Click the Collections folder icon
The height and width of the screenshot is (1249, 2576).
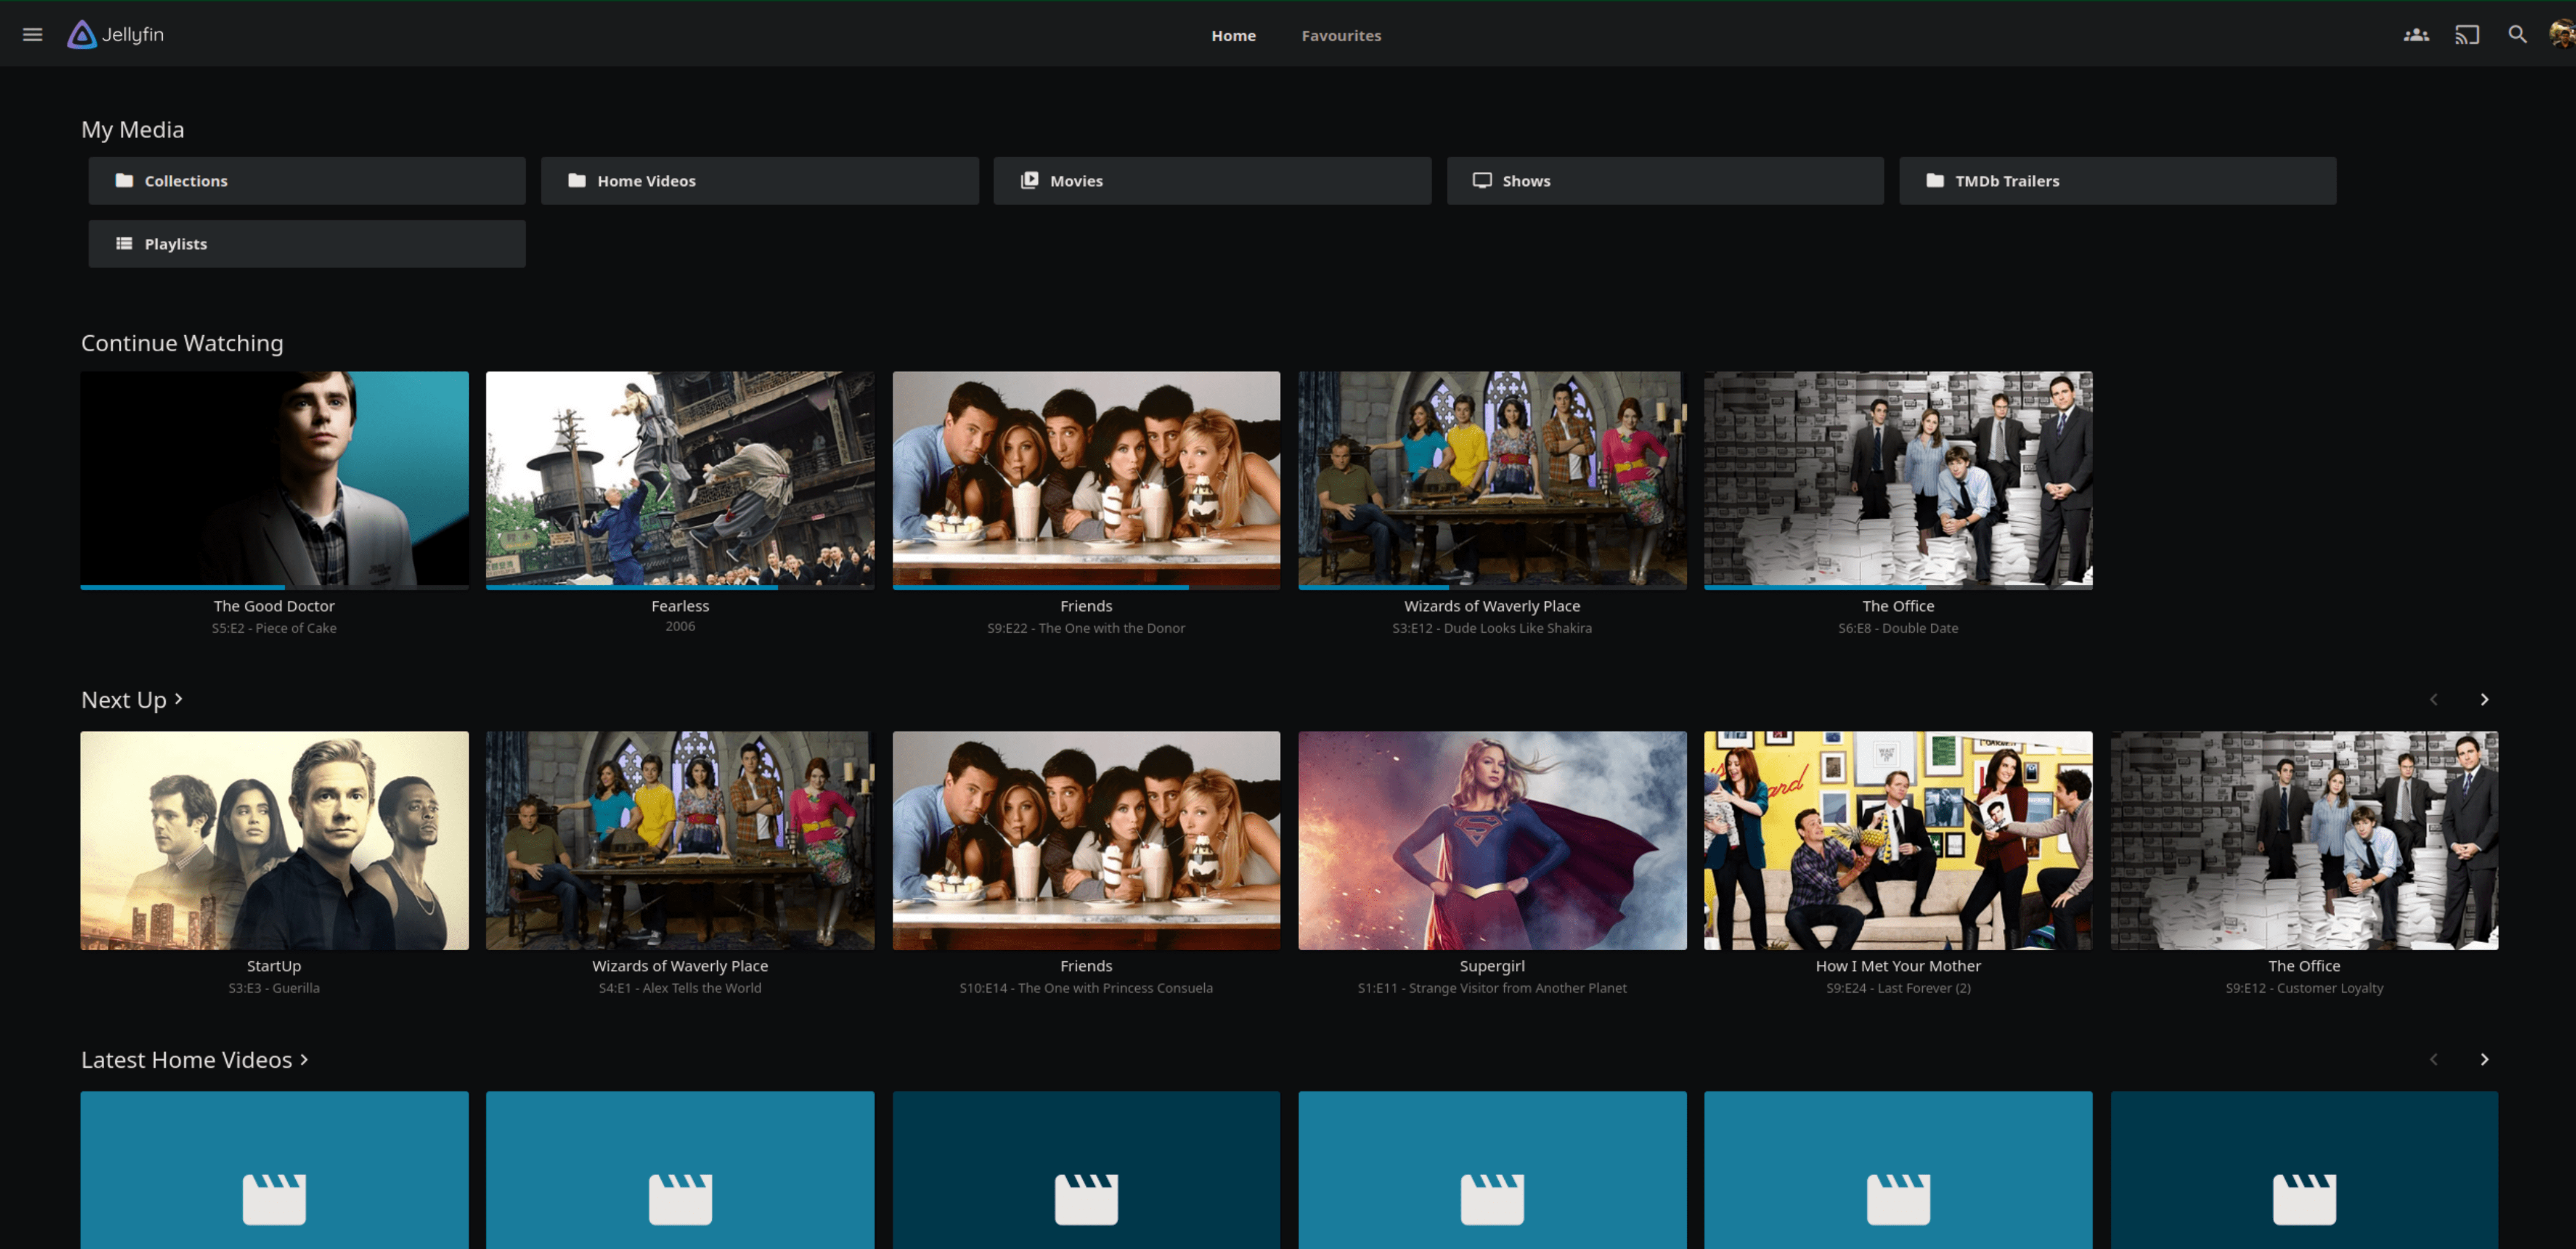124,181
